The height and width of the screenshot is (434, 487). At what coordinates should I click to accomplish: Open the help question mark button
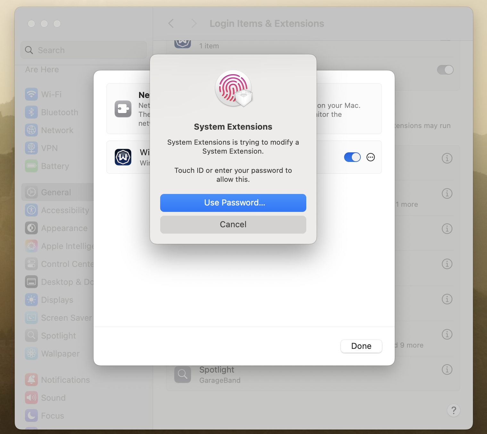[x=453, y=410]
